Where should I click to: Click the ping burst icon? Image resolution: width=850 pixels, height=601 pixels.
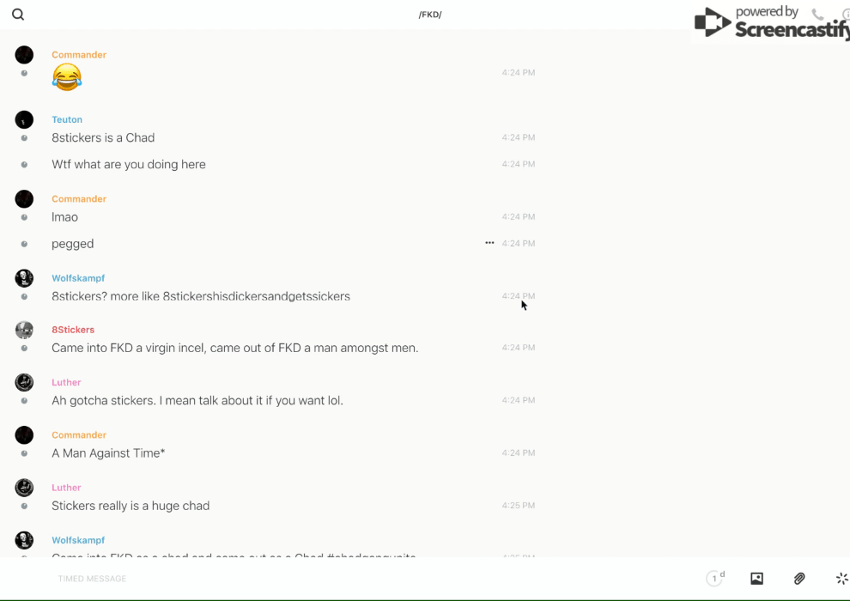841,579
